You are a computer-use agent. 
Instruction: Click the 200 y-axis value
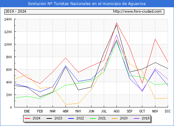9,95
